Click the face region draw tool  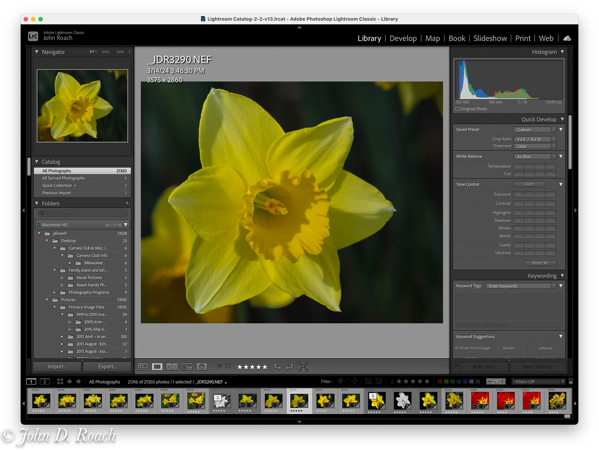[303, 367]
